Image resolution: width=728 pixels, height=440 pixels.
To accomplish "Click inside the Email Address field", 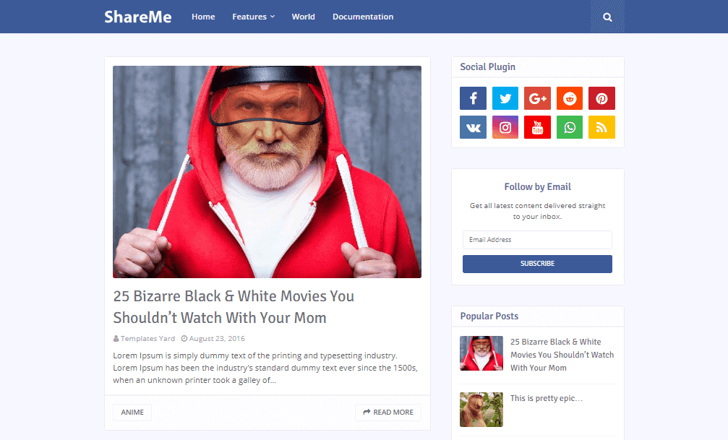I will (x=537, y=239).
